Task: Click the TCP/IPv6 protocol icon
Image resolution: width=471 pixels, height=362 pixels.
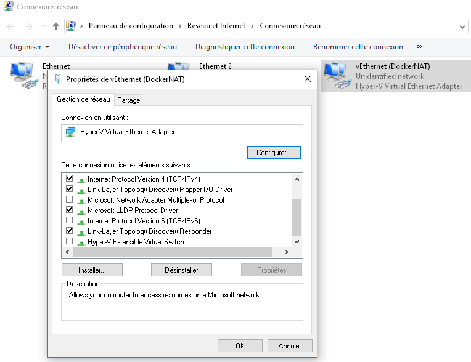Action: [x=81, y=222]
